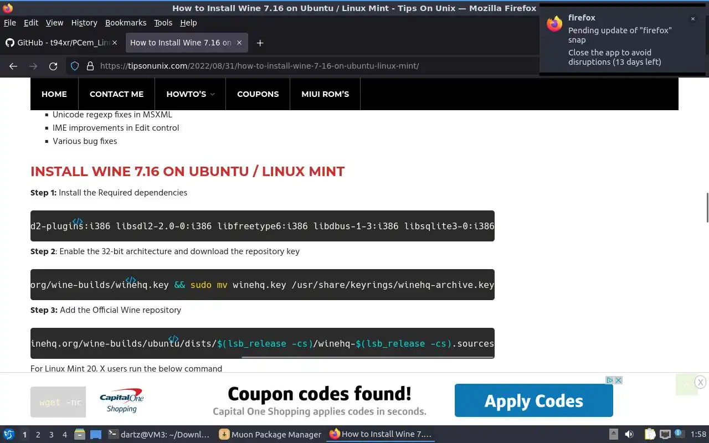Switch to How to Install Wine tab
Viewport: 709px width, 443px height.
click(181, 43)
